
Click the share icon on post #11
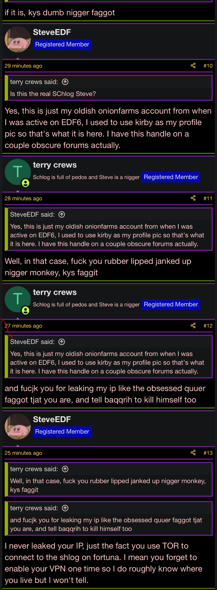point(193,198)
